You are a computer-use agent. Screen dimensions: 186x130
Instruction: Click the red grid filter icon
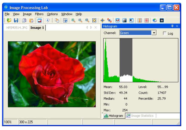coord(147,20)
